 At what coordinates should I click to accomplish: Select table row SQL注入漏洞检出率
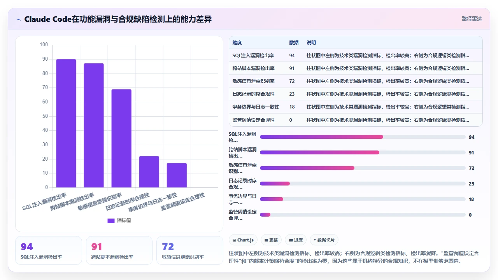point(356,56)
